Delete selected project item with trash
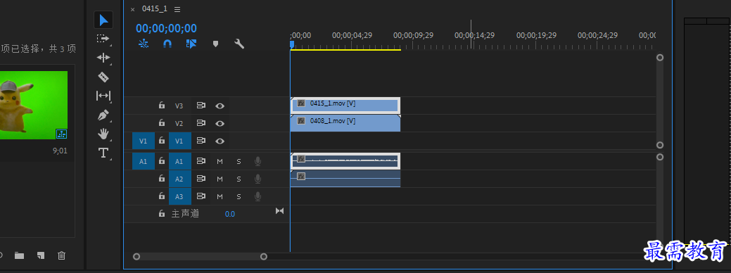This screenshot has width=731, height=273. click(61, 255)
